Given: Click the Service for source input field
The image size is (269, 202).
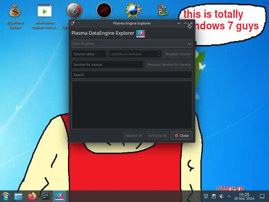Looking at the screenshot, I should 107,64.
